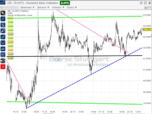Select the arrow pointer tool
Image resolution: width=152 pixels, height=114 pixels.
[x=3, y=13]
